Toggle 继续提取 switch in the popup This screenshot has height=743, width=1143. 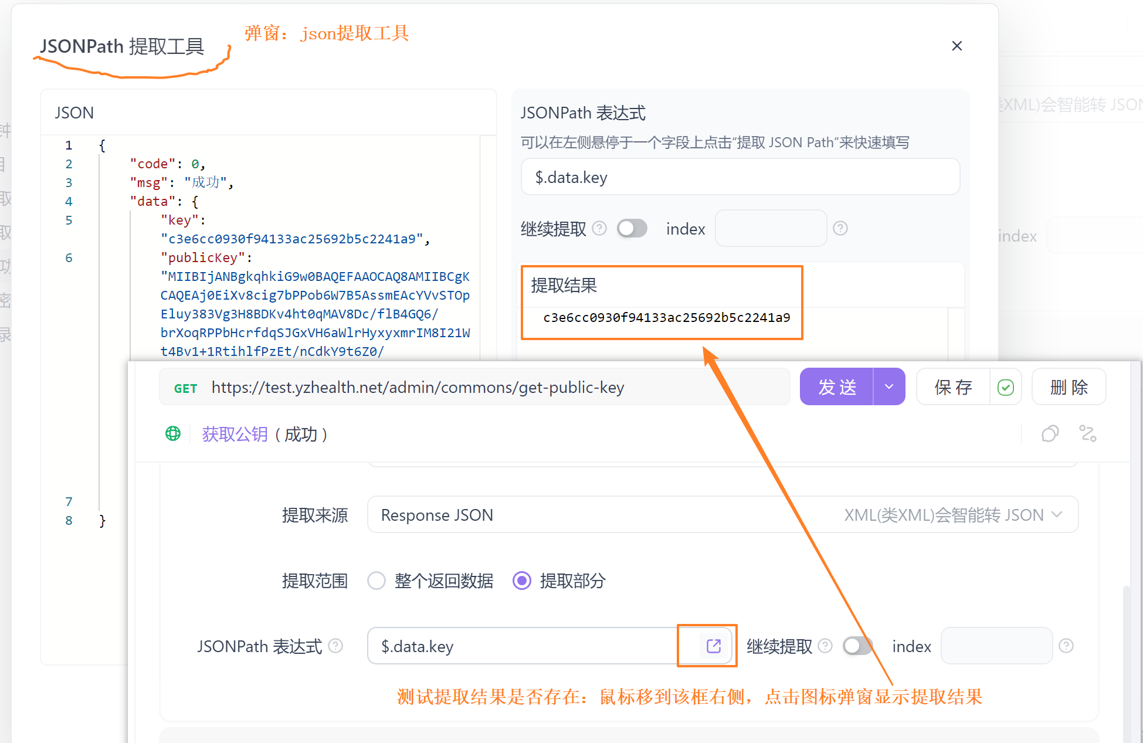[x=632, y=228]
